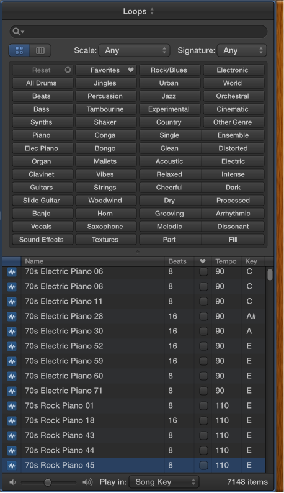Filter by Woodwind keyword
Screen dimensions: 284x493
coord(106,201)
